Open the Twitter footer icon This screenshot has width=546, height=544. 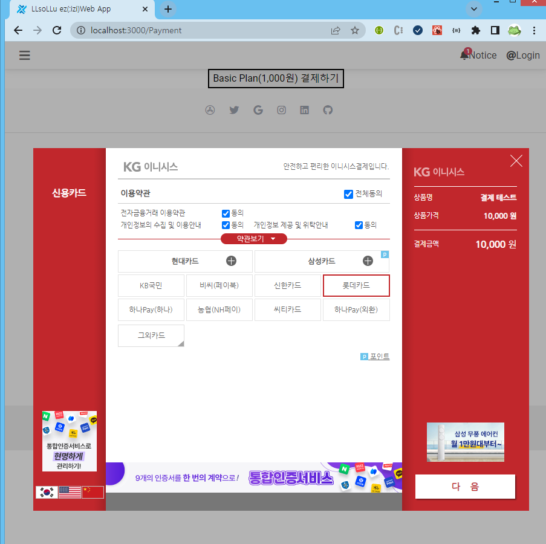click(234, 110)
